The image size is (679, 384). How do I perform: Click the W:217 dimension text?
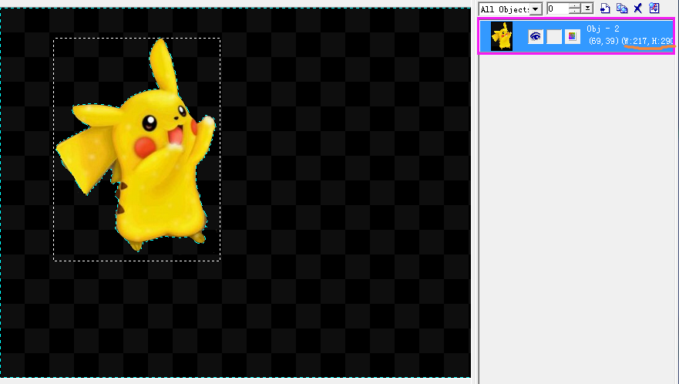point(636,41)
